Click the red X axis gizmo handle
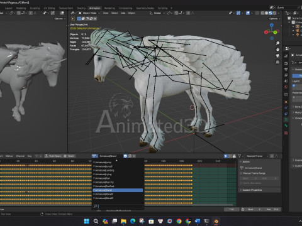The image size is (302, 226). pos(266,32)
